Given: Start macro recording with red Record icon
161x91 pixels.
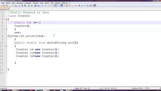Looking at the screenshot, I should click(79, 6).
